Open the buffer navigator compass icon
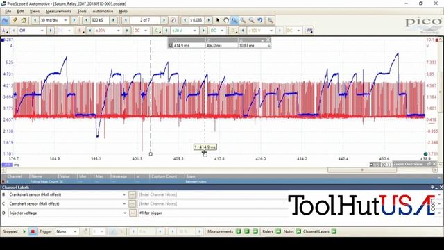Screen dimensions: 444x250 (173, 20)
